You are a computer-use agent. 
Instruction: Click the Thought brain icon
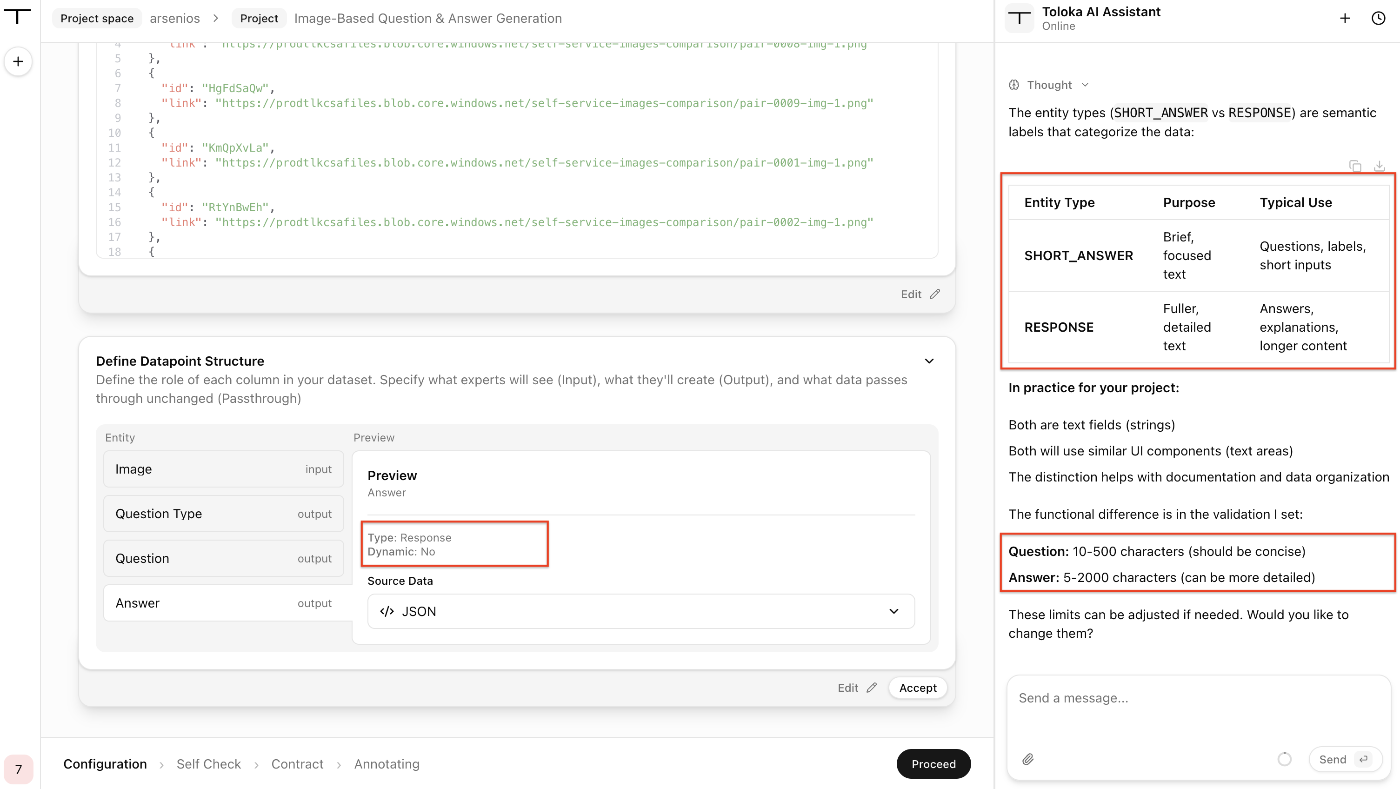[x=1014, y=85]
